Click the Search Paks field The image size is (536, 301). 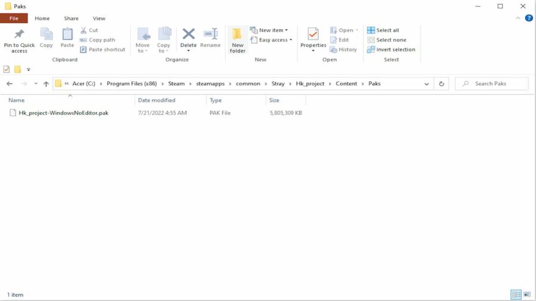click(x=491, y=84)
